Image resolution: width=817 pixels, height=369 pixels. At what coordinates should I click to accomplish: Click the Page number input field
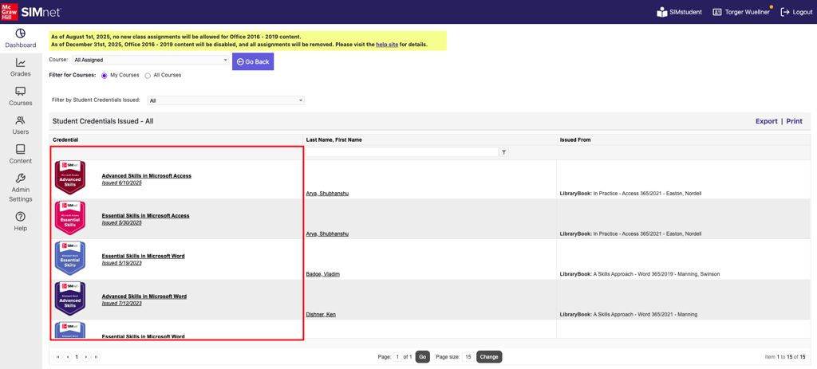397,357
